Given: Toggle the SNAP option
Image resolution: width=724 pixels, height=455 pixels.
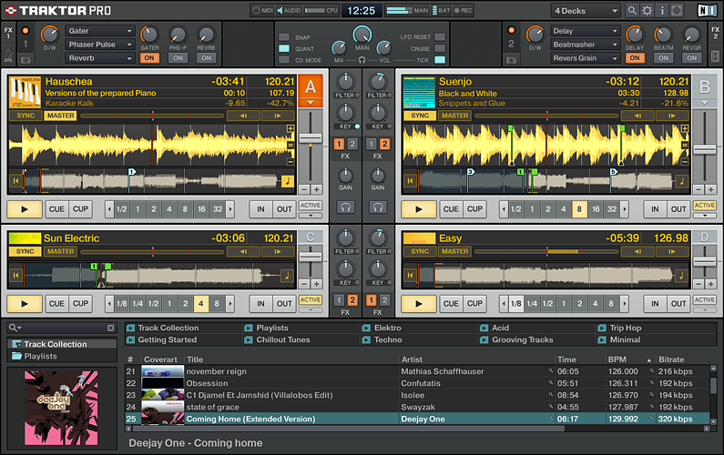Looking at the screenshot, I should pyautogui.click(x=284, y=37).
